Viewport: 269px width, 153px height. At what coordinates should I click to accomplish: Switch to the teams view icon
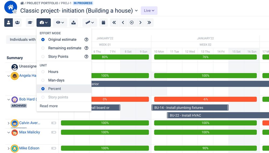tap(17, 23)
